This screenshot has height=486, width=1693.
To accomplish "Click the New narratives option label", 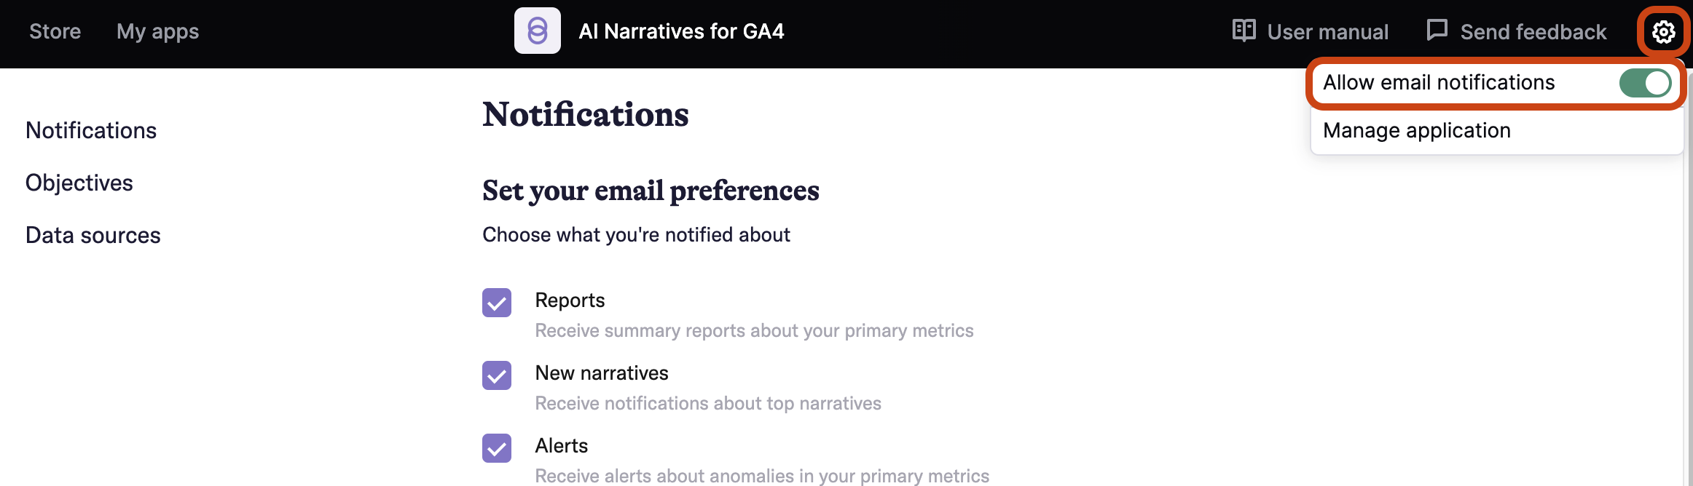I will [602, 373].
